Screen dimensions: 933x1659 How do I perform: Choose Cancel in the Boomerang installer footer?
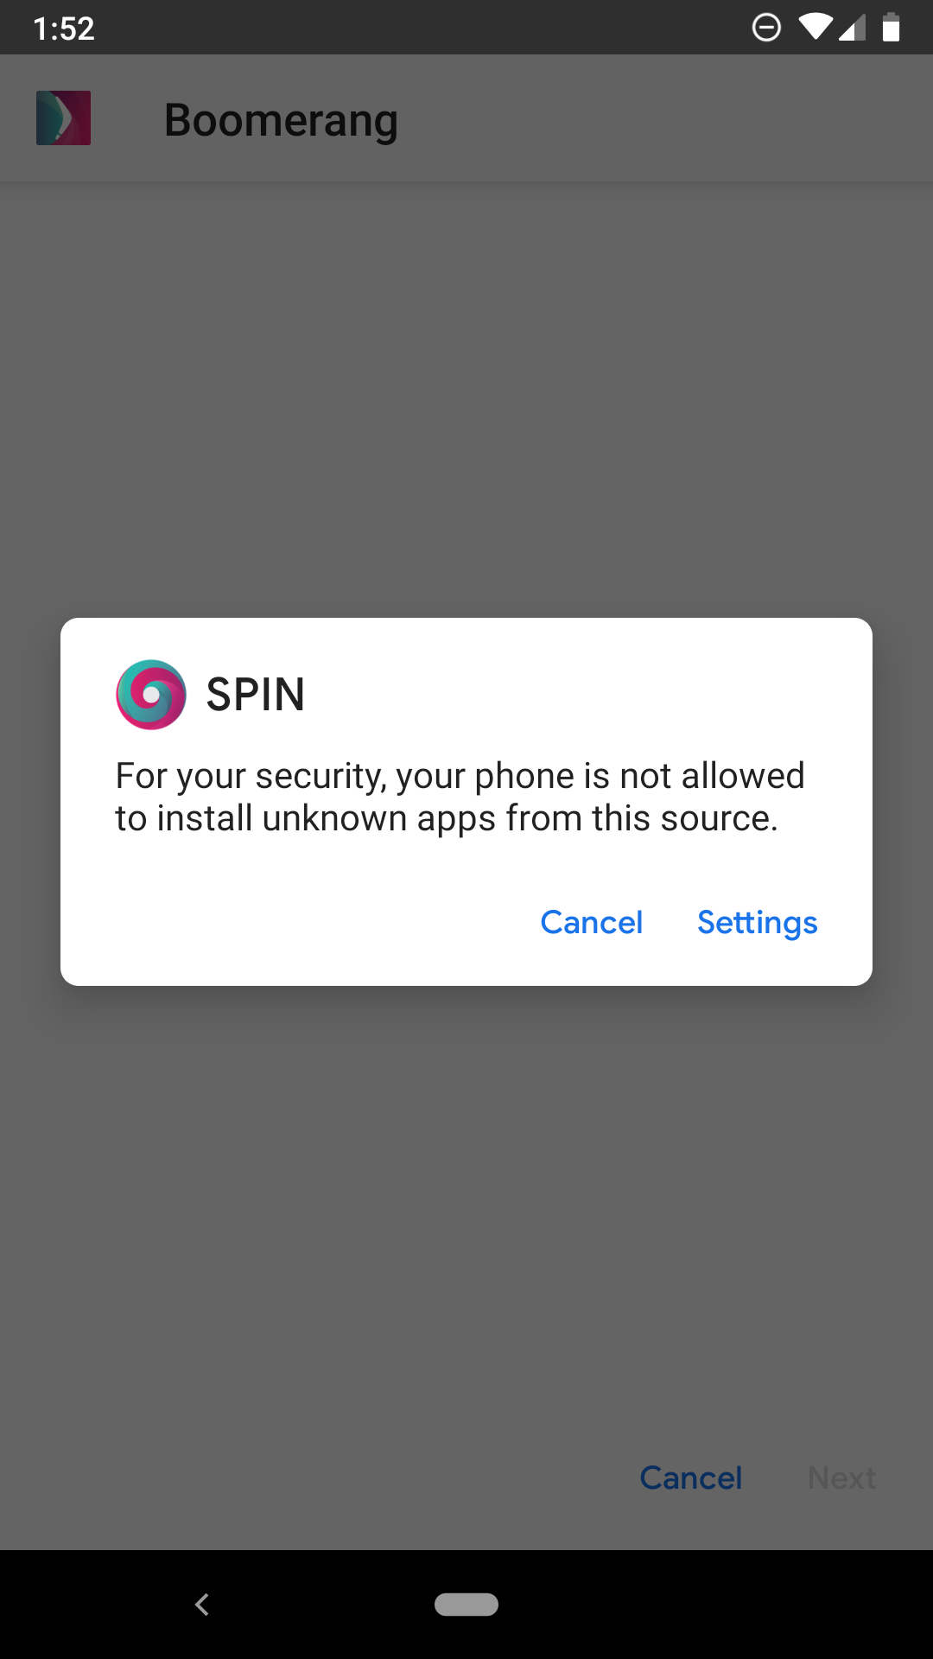coord(691,1478)
